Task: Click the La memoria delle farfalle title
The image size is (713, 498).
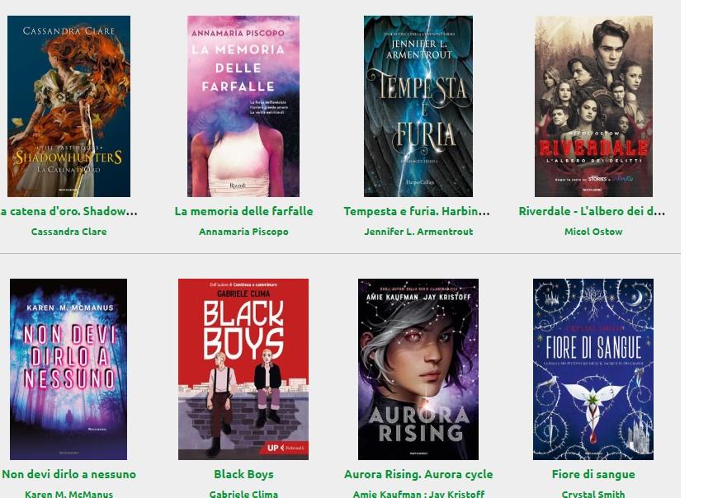Action: (243, 211)
